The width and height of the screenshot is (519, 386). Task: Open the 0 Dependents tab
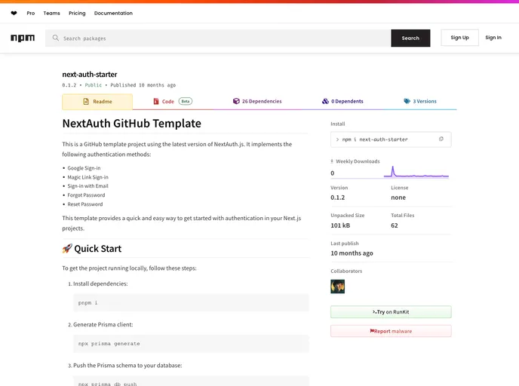click(x=342, y=101)
